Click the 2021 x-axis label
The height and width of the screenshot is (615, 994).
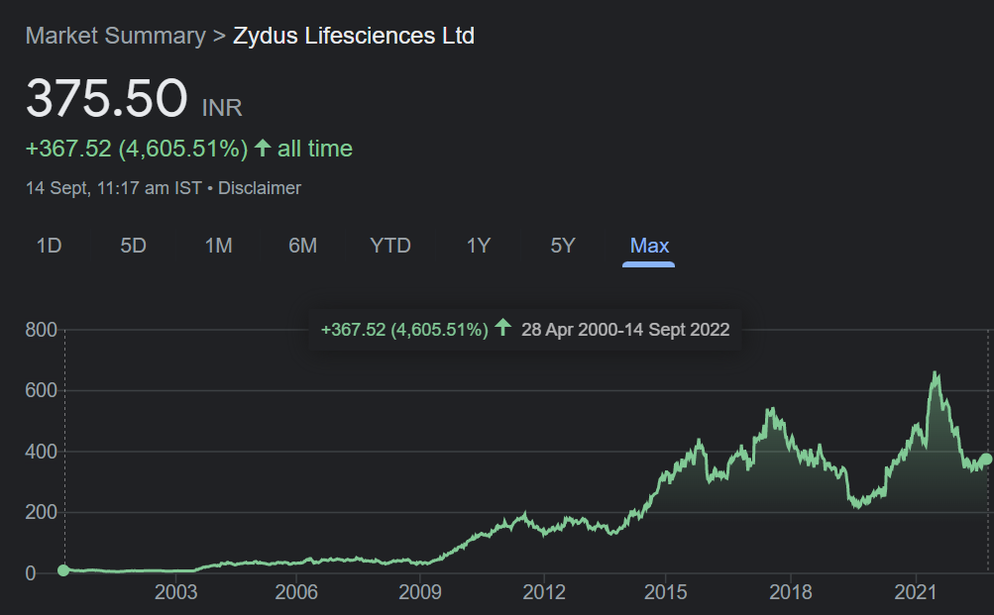click(x=916, y=592)
